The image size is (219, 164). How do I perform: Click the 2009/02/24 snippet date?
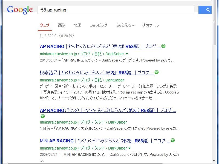click(x=49, y=154)
